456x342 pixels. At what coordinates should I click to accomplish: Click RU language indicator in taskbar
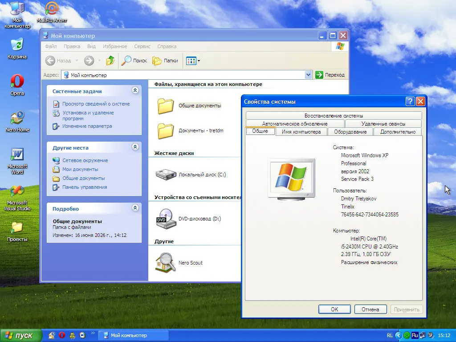(x=390, y=335)
